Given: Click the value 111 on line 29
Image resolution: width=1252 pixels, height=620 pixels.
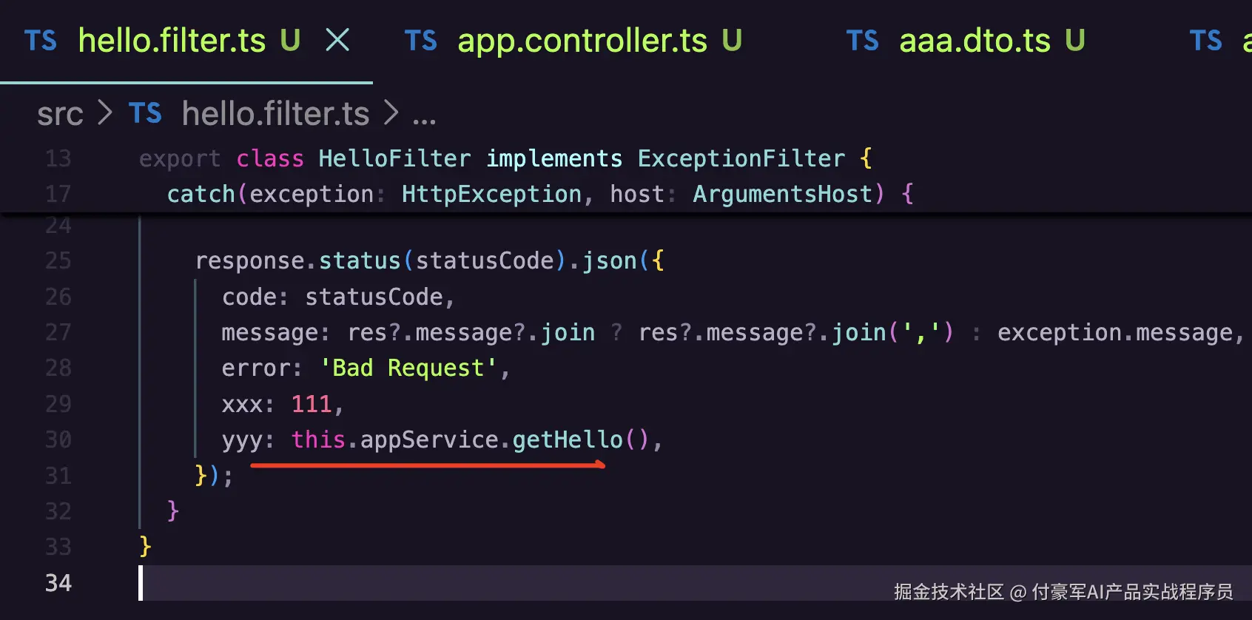Looking at the screenshot, I should [x=312, y=404].
